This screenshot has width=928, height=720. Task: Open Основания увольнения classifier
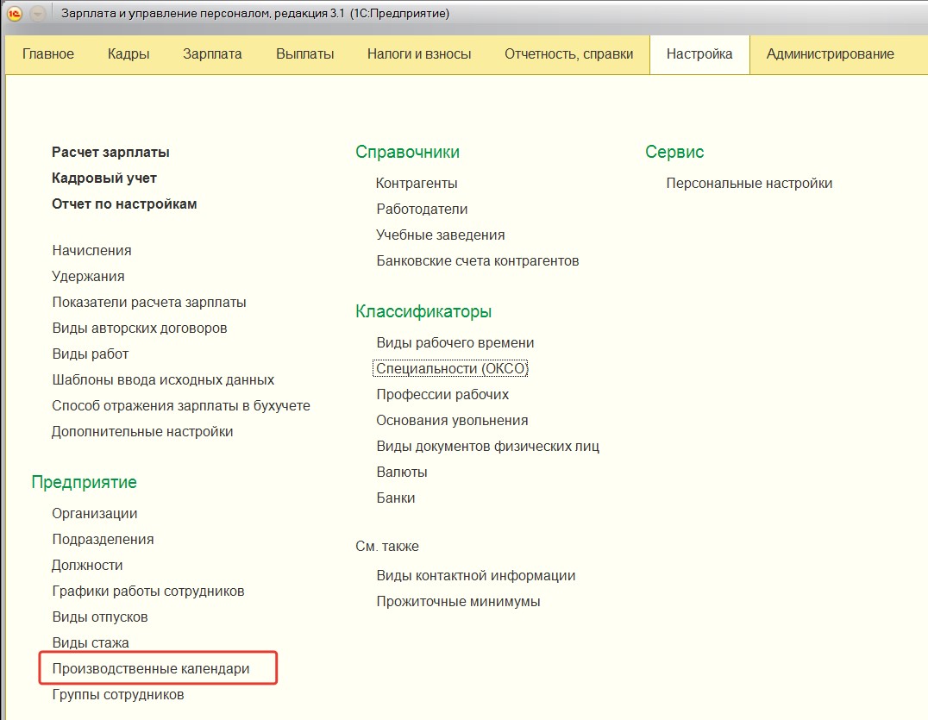pyautogui.click(x=452, y=421)
